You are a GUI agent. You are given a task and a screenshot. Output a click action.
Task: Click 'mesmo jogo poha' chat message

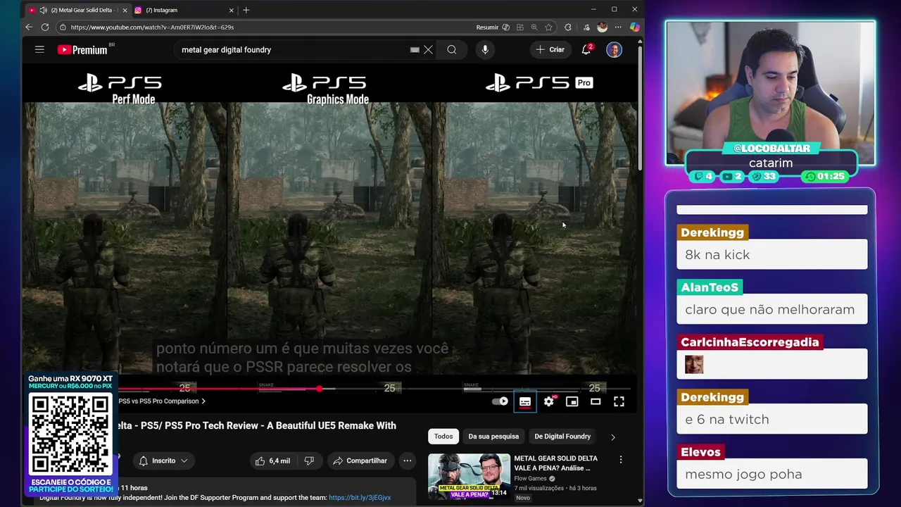(x=771, y=474)
